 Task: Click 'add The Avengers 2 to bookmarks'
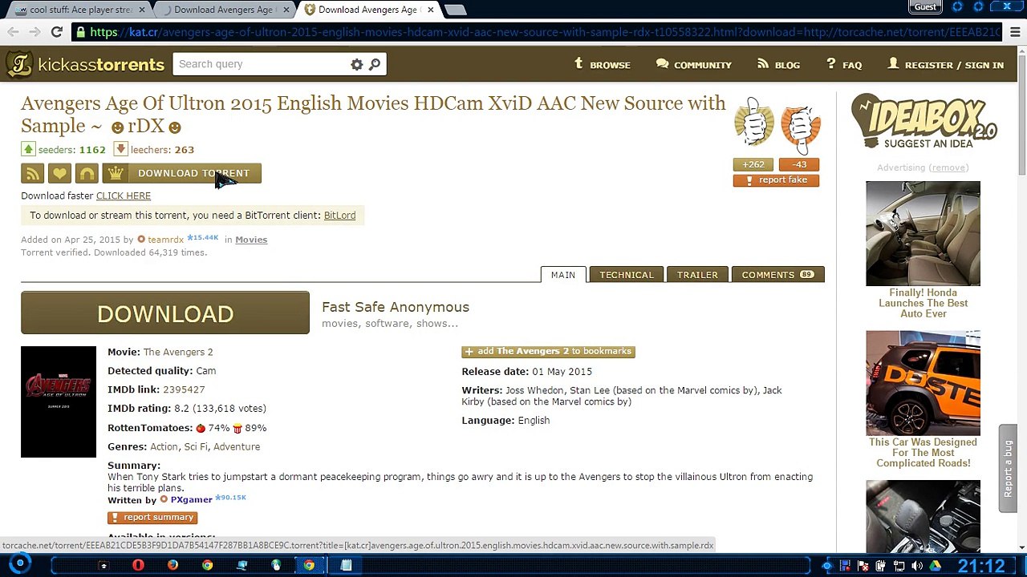click(548, 351)
